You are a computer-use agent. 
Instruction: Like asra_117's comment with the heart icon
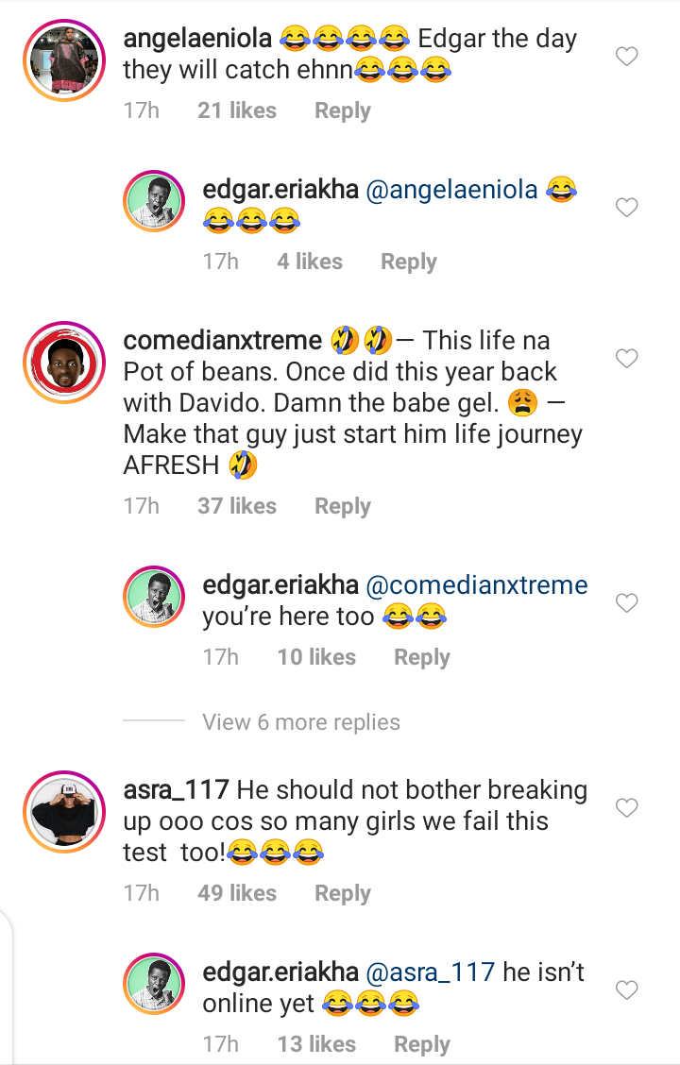coord(626,808)
